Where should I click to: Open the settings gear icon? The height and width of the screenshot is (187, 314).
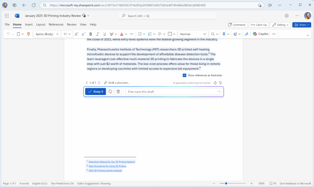click(x=287, y=16)
